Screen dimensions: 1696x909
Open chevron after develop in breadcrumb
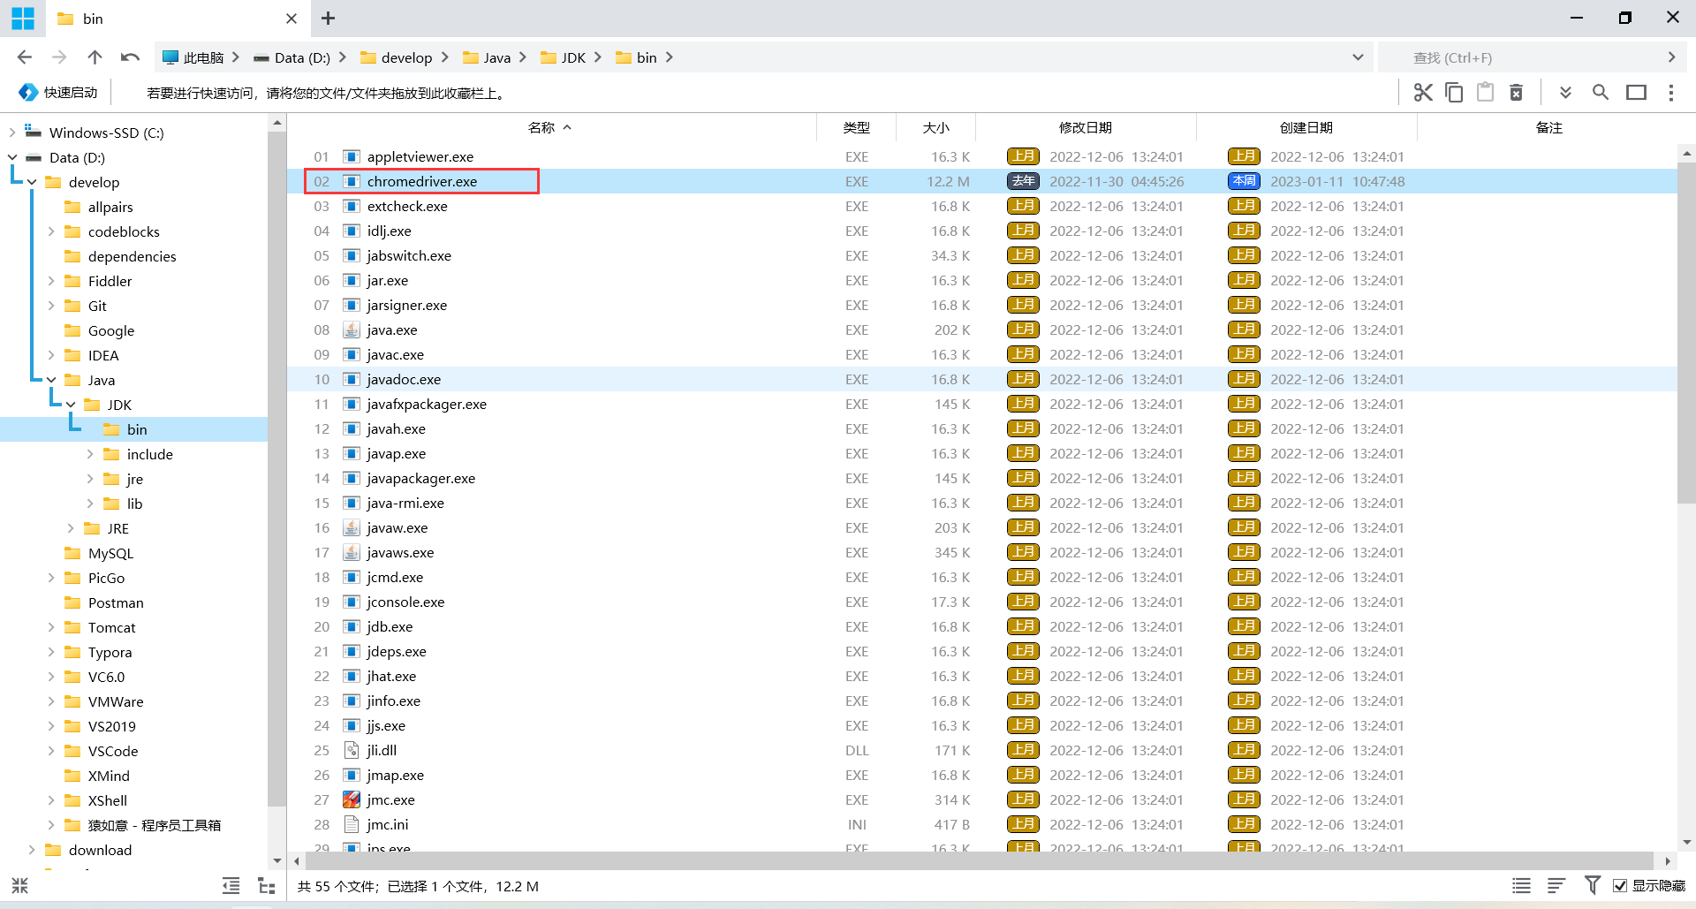(444, 57)
